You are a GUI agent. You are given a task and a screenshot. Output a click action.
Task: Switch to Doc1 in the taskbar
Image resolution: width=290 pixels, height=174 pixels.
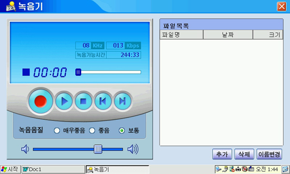click(x=53, y=169)
